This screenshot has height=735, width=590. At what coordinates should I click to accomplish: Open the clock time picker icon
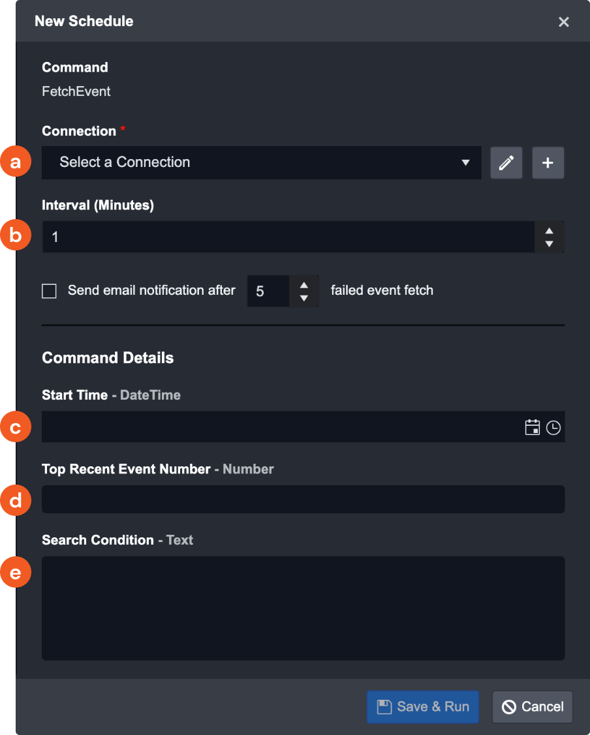[553, 428]
